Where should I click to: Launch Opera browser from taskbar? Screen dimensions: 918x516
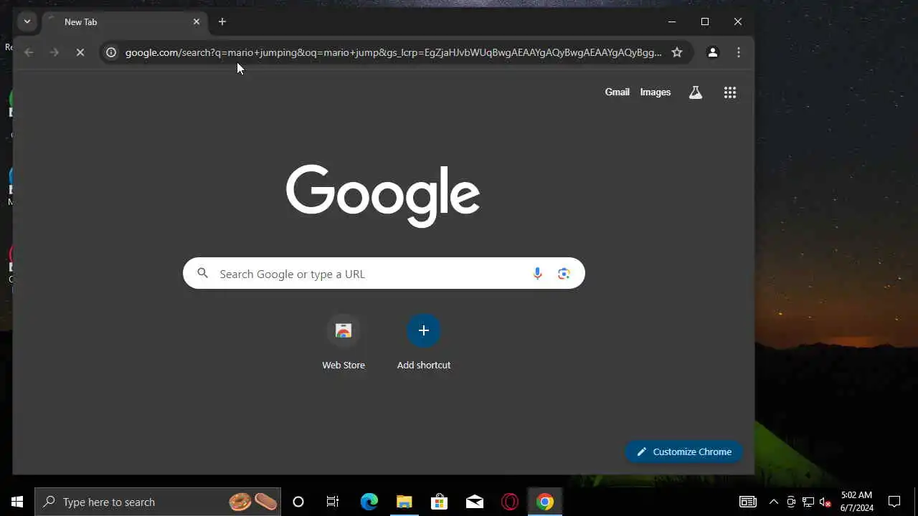click(x=510, y=502)
